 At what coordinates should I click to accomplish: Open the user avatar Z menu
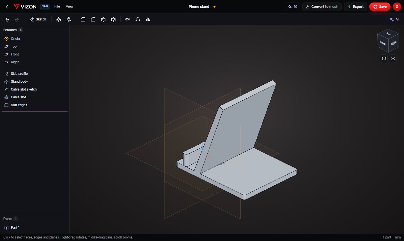[397, 6]
